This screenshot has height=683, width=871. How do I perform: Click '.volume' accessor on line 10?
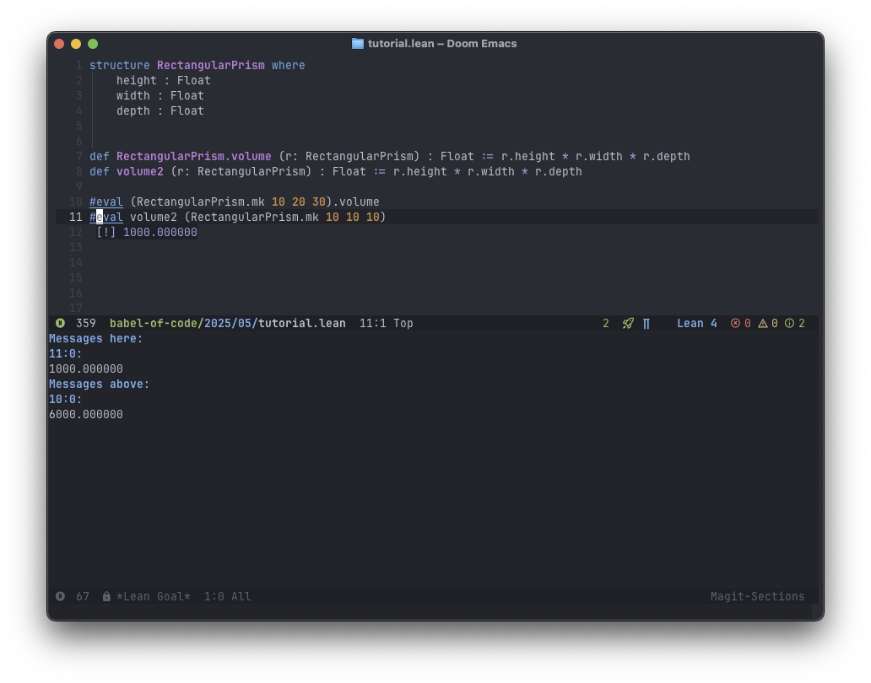(356, 202)
